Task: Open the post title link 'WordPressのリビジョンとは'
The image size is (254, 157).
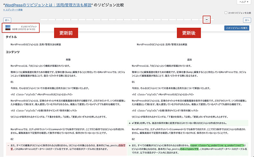Action: 48,5
